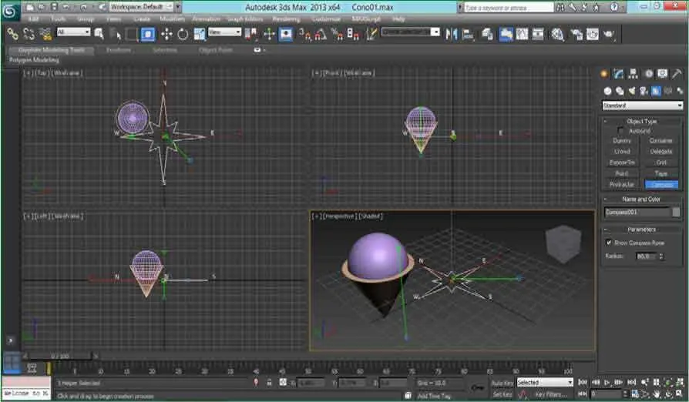Click the highlighted Compass helper button
This screenshot has height=402, width=689.
[661, 184]
